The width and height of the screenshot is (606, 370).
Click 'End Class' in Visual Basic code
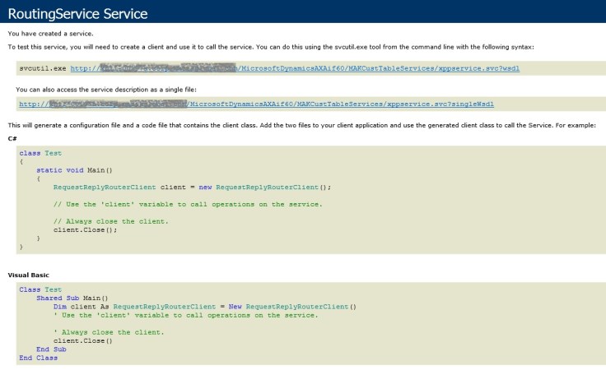[x=39, y=358]
